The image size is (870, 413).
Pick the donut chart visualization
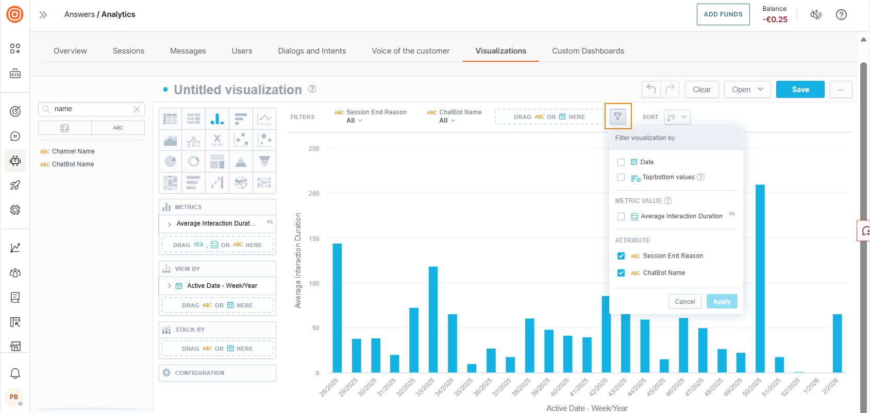pos(194,162)
